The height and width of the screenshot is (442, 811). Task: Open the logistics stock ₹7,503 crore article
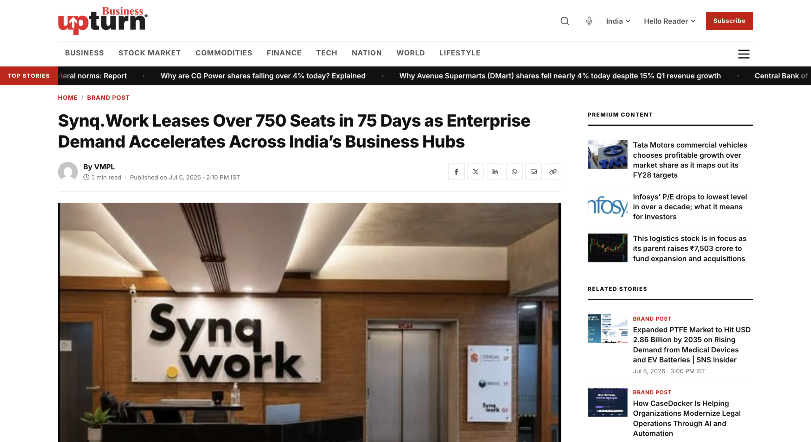(x=689, y=249)
